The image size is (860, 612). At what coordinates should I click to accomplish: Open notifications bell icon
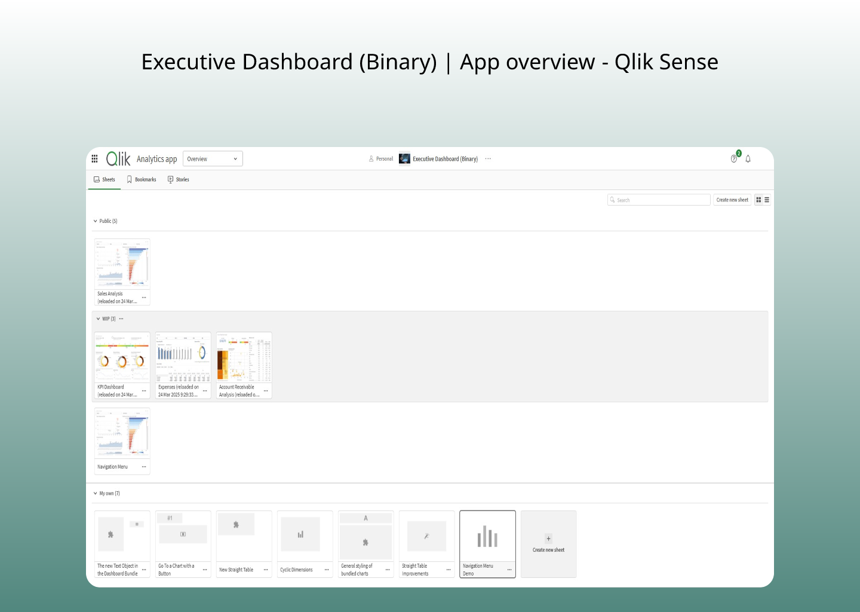[x=748, y=159]
